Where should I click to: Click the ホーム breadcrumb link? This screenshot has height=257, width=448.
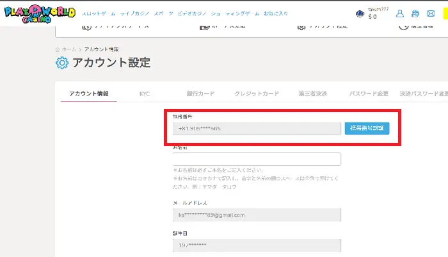(x=68, y=49)
